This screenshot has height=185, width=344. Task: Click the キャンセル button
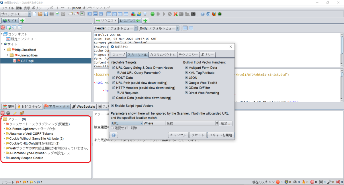(x=178, y=135)
